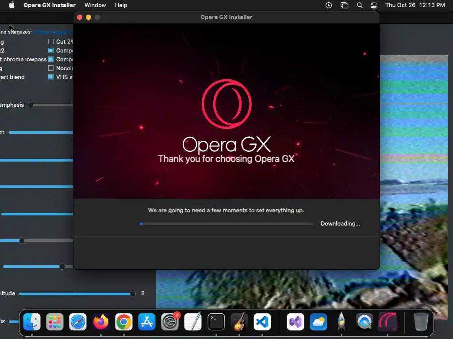Open the Stage Manager windows menu bar icon
Image resolution: width=453 pixels, height=339 pixels.
[344, 5]
